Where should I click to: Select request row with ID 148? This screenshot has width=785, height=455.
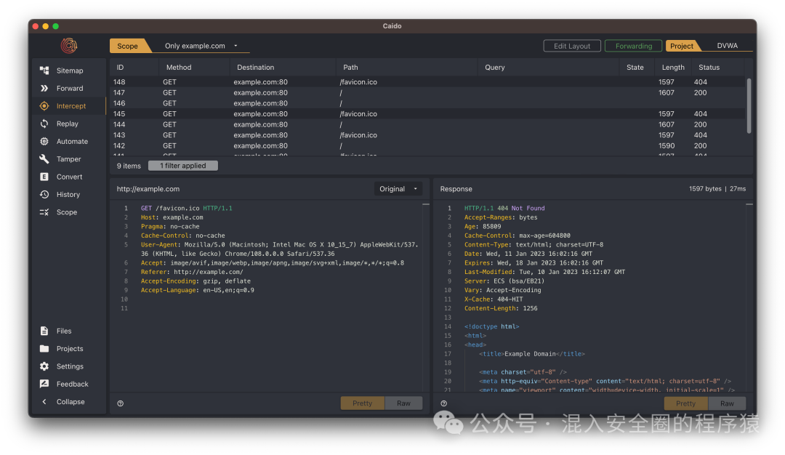(x=427, y=82)
